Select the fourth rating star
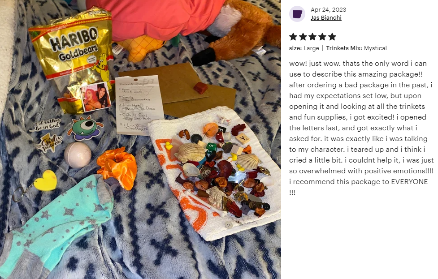The width and height of the screenshot is (438, 279). pos(322,37)
